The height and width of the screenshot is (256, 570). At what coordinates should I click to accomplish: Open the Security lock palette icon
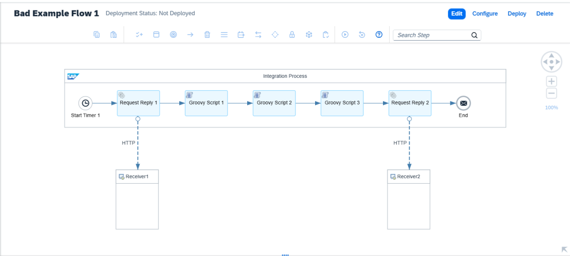point(292,35)
